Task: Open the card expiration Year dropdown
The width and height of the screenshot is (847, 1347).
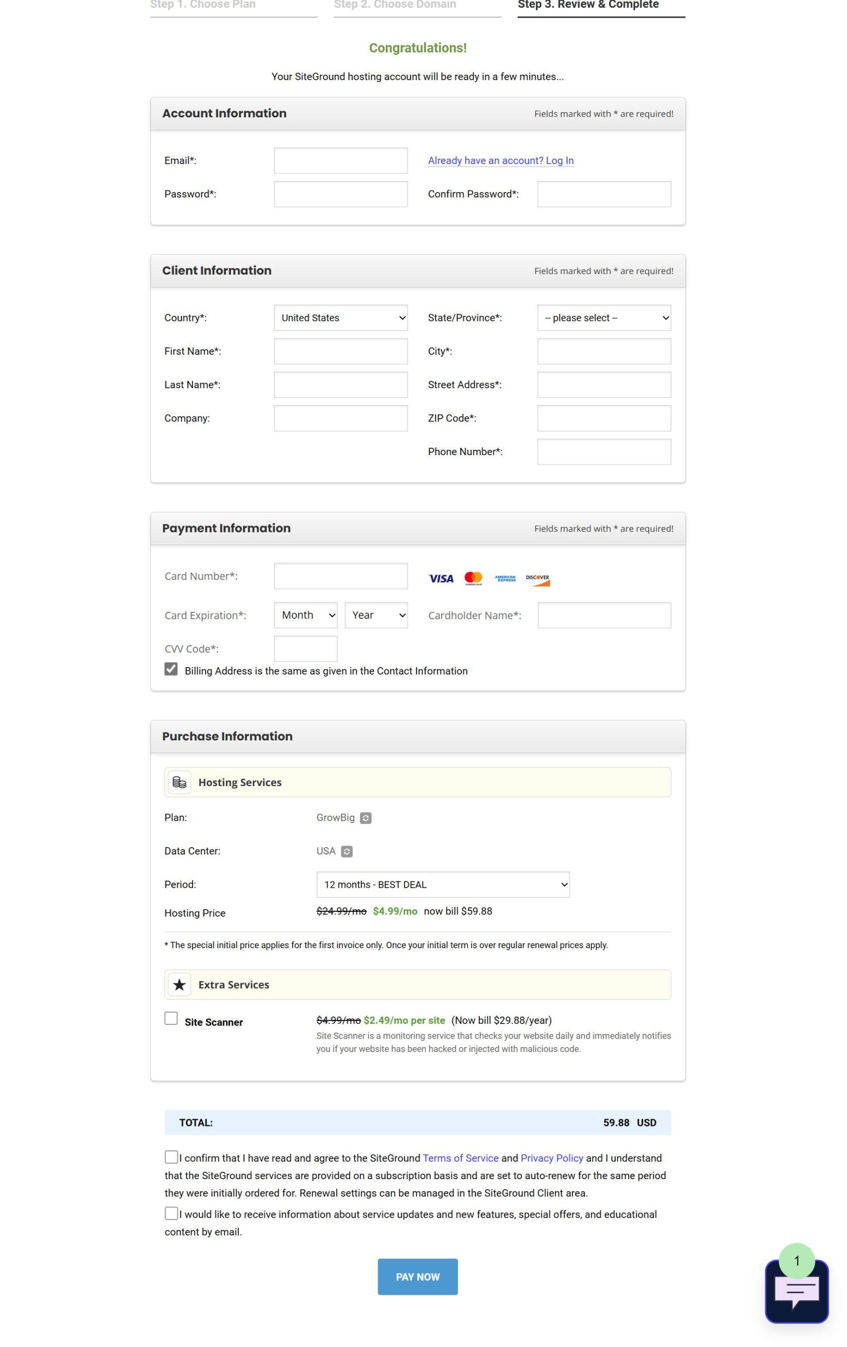Action: point(376,615)
